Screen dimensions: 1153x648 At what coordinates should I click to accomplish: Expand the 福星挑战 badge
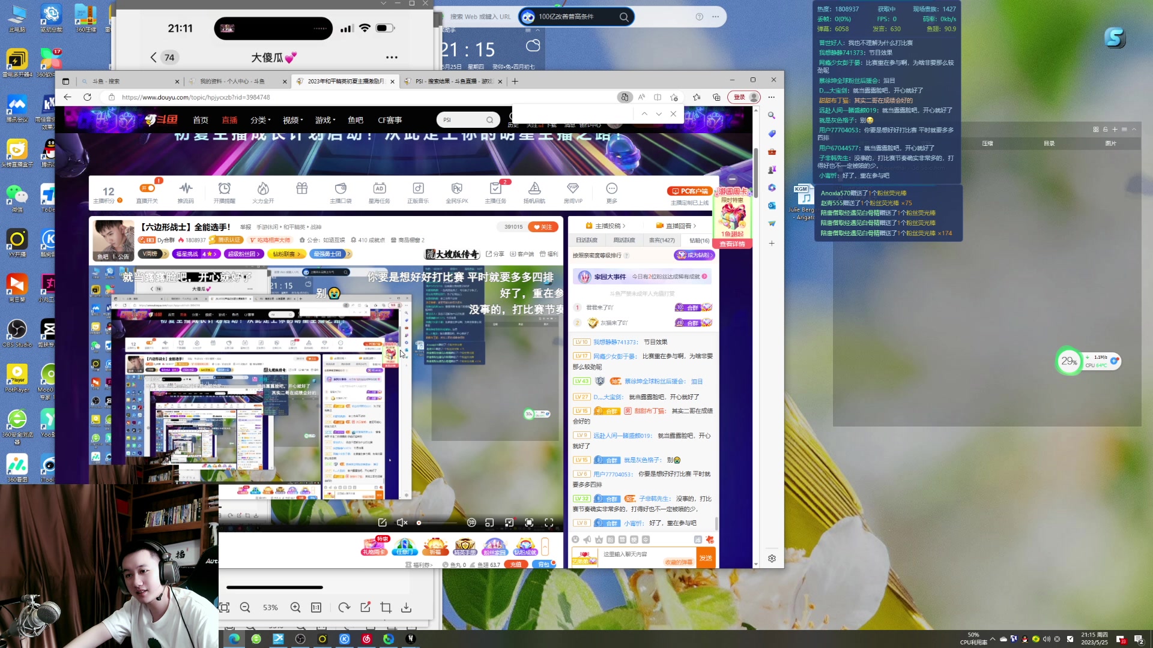(196, 254)
